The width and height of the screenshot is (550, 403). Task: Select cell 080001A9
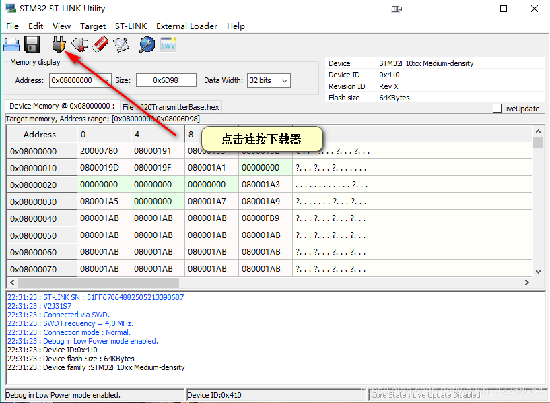265,201
